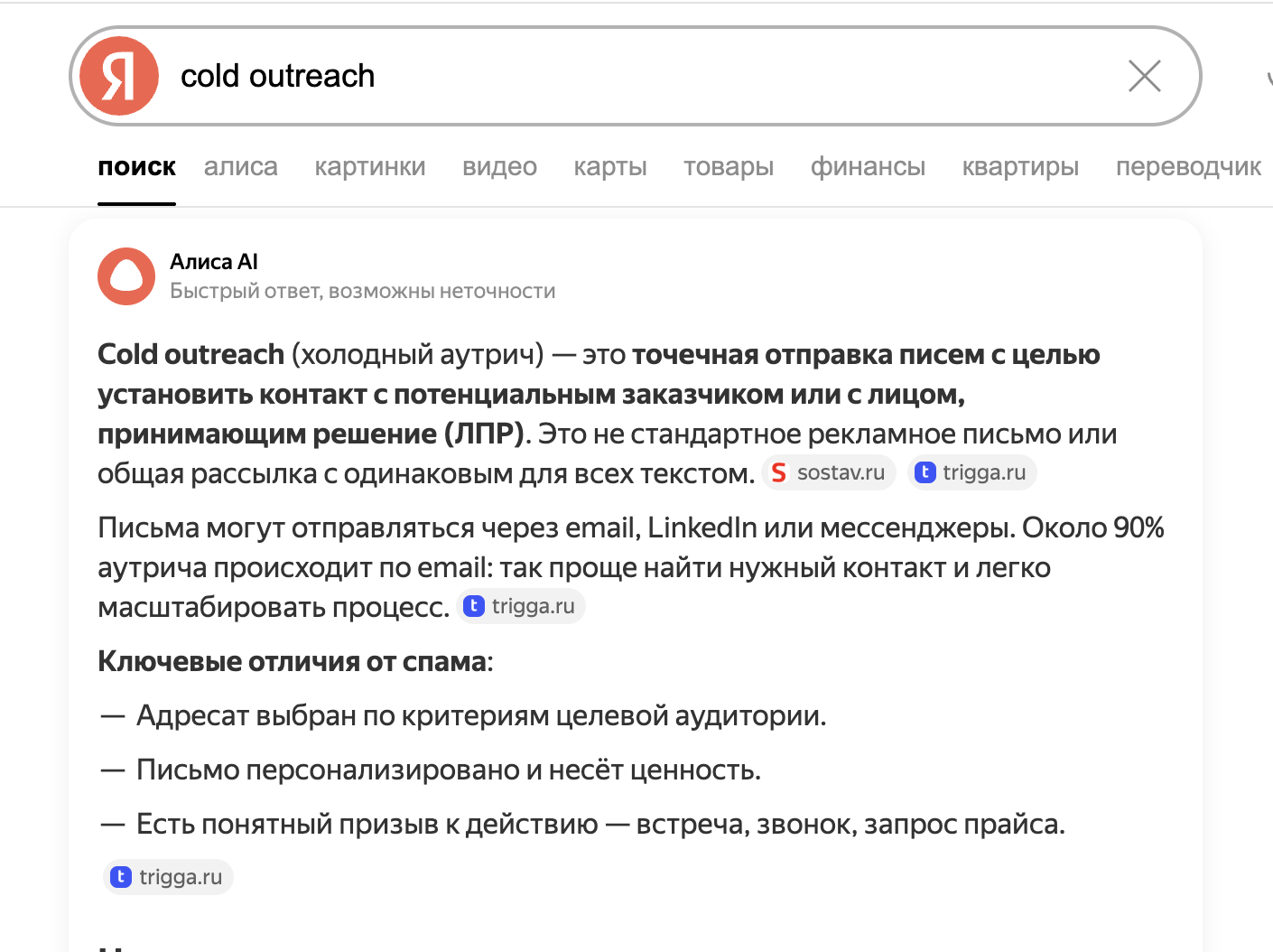Click the red S icon in the sostav.ru chip
The height and width of the screenshot is (952, 1273).
tap(778, 472)
